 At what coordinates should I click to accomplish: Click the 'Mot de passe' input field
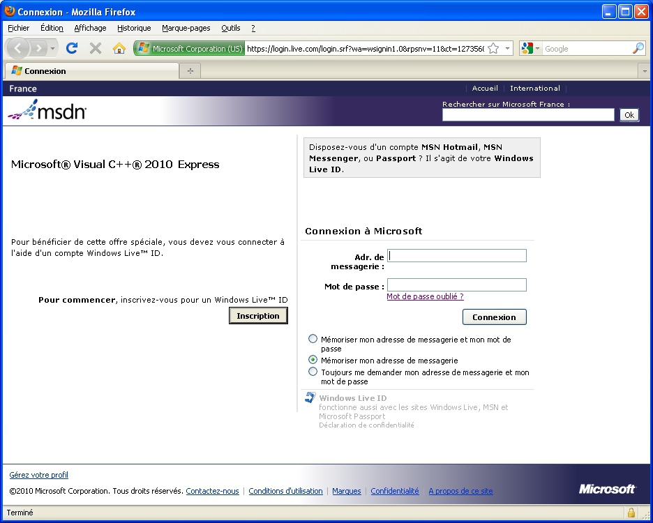click(456, 285)
